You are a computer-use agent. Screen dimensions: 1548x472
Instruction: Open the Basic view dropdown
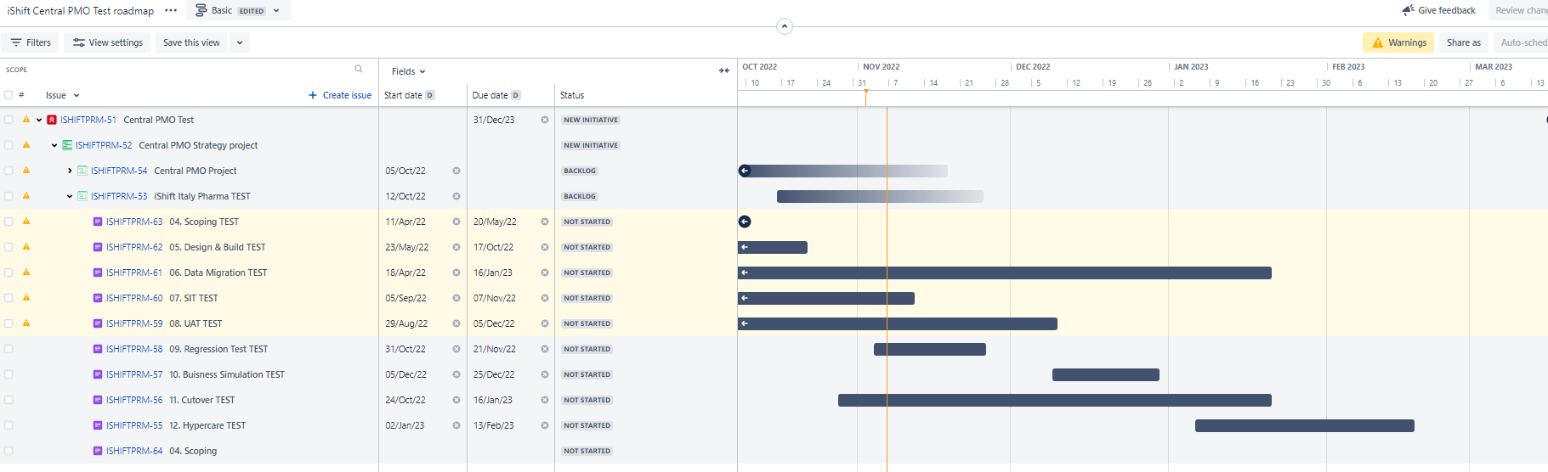(238, 10)
